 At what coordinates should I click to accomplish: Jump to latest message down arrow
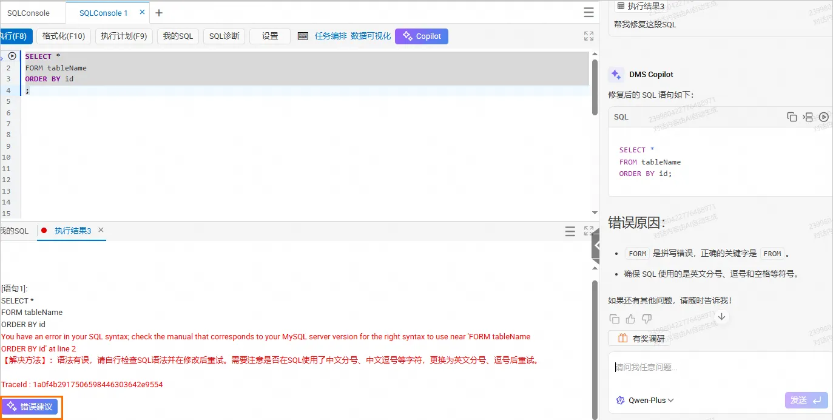[721, 316]
